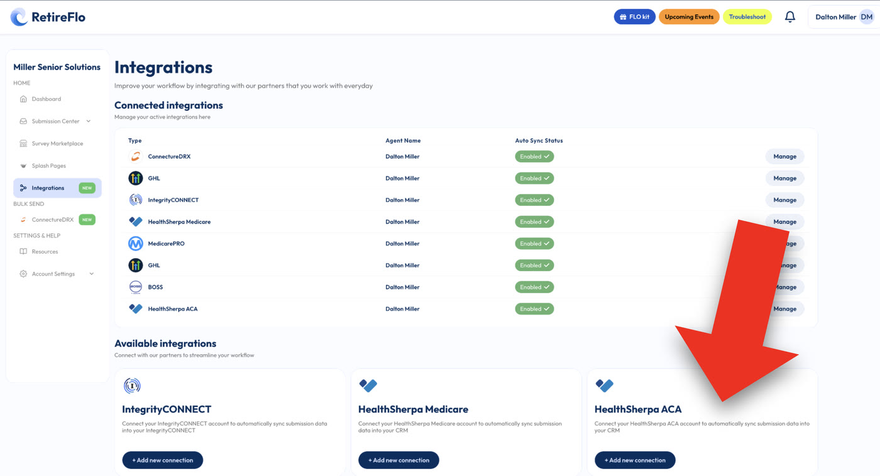Click the ConnectureDRX logo in connected table
This screenshot has width=880, height=476.
pos(135,156)
